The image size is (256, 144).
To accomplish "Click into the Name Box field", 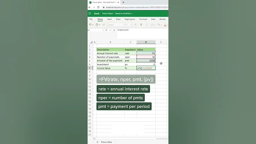I will tap(95, 30).
